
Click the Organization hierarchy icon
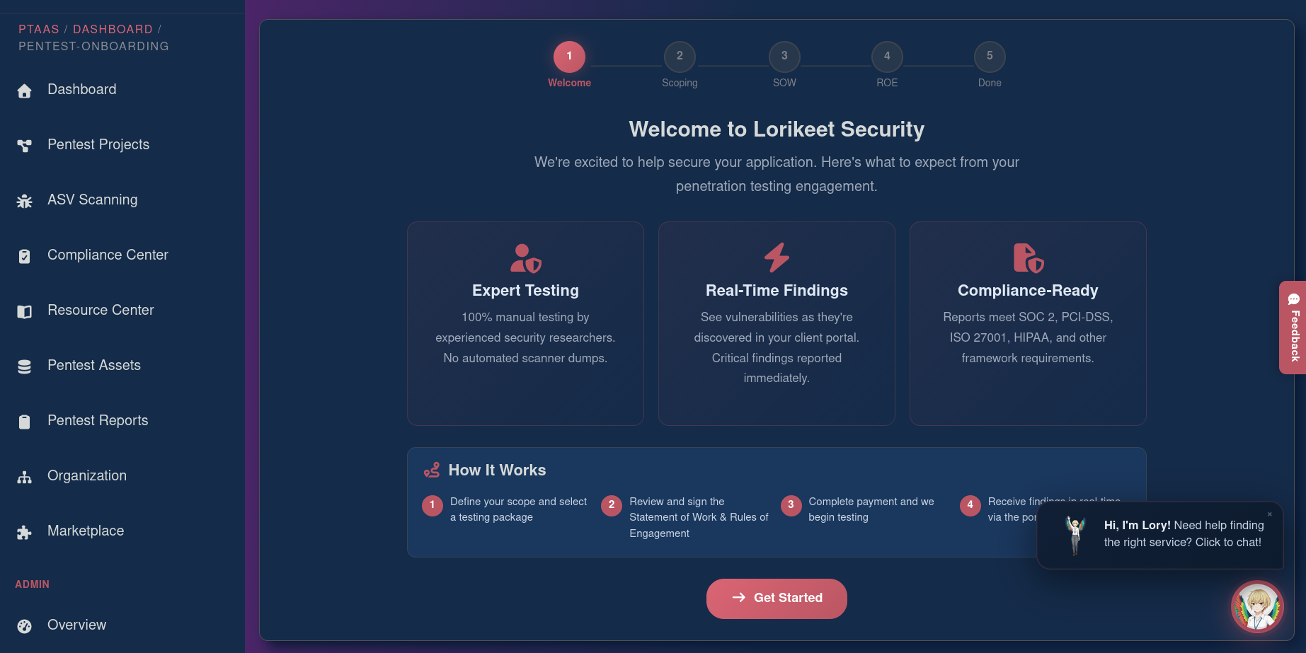pyautogui.click(x=25, y=476)
